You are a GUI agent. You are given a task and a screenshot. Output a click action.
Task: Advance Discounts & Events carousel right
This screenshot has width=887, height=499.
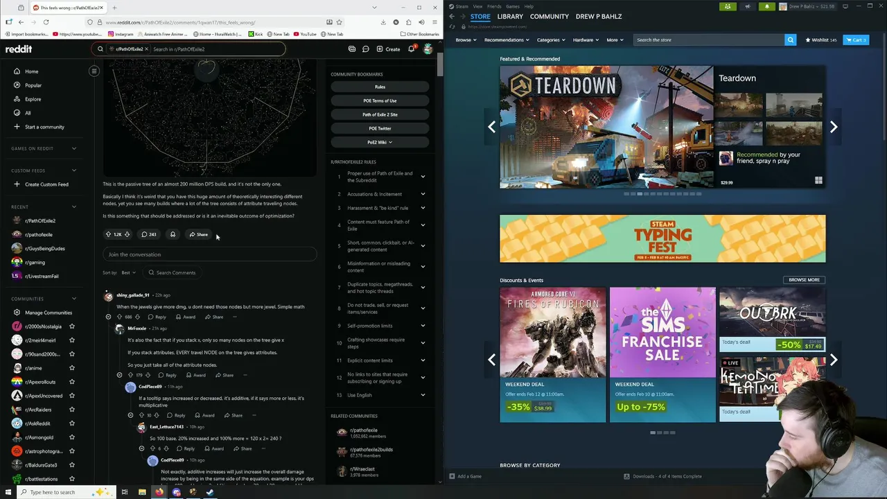pyautogui.click(x=834, y=360)
